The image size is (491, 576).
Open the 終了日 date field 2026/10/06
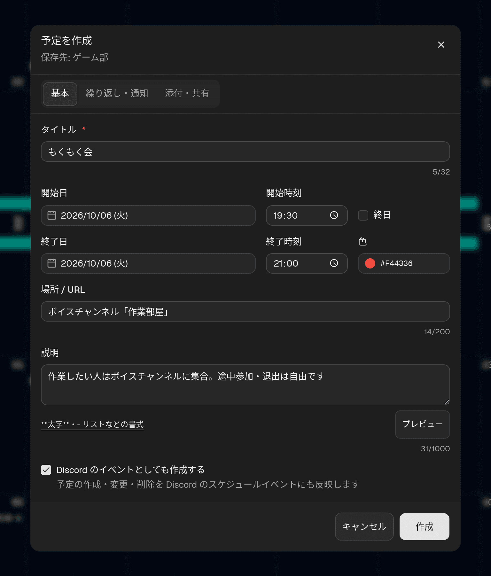pos(148,263)
